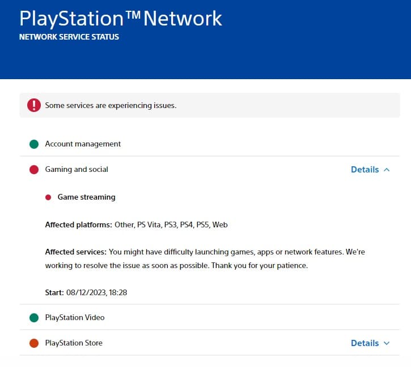Collapse Gaming and social details chevron
This screenshot has width=411, height=367.
[x=387, y=170]
